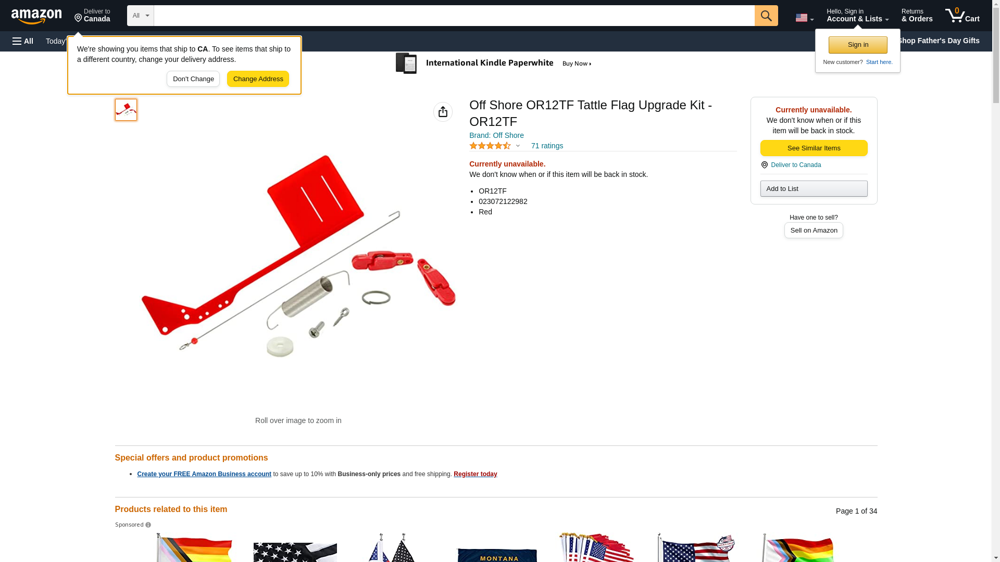Click the yellow Sign in button
This screenshot has height=562, width=1000.
point(858,45)
